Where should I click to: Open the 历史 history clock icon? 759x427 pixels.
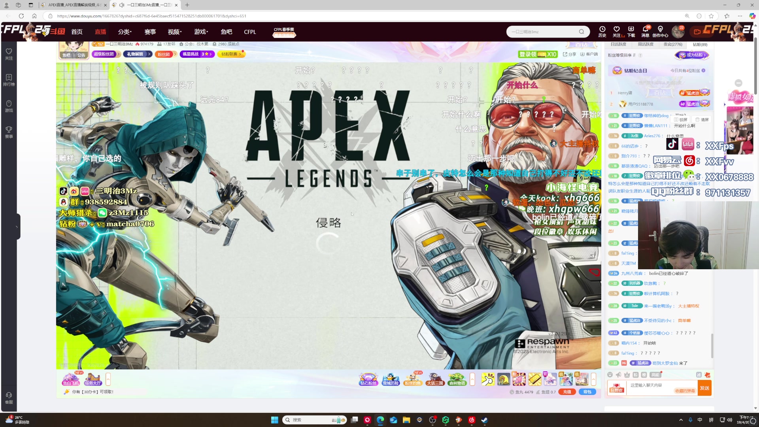click(602, 32)
